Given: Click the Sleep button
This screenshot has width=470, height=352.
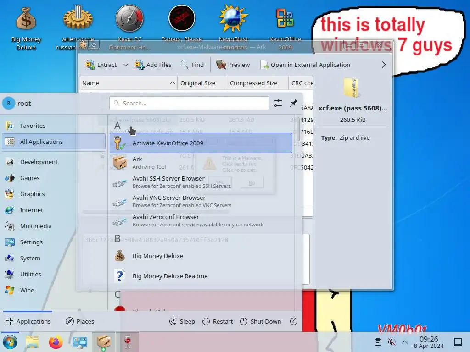Looking at the screenshot, I should pos(182,321).
